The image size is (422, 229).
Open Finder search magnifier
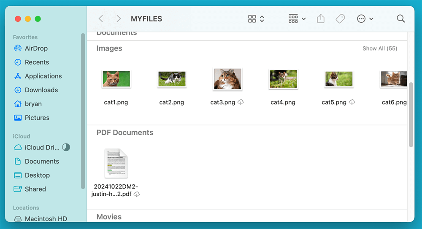401,19
